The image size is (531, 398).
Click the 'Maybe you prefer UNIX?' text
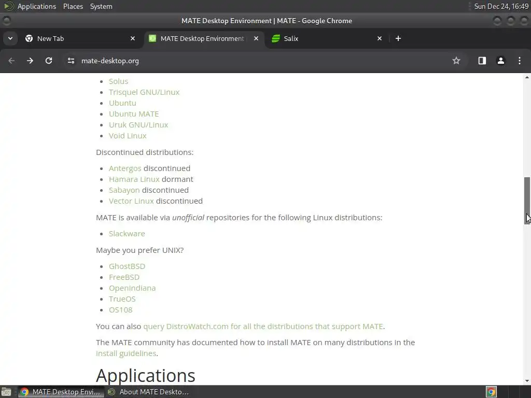click(140, 250)
